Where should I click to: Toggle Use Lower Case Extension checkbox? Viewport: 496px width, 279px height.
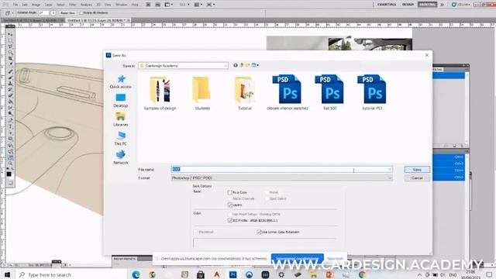259,232
